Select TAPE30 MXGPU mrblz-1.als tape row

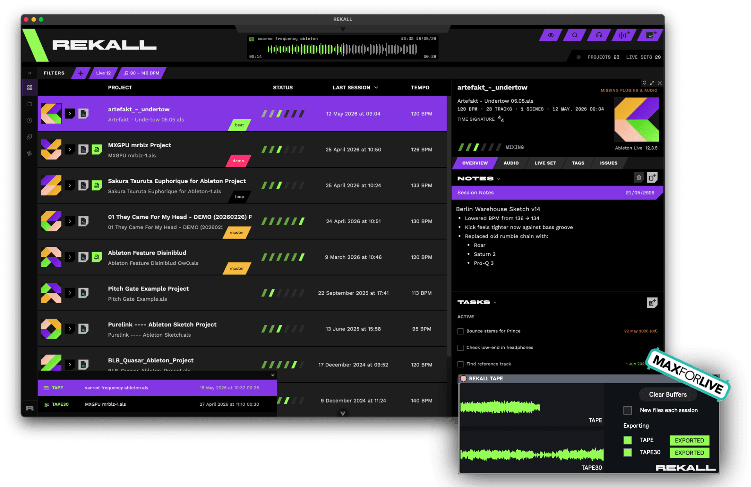click(x=157, y=404)
